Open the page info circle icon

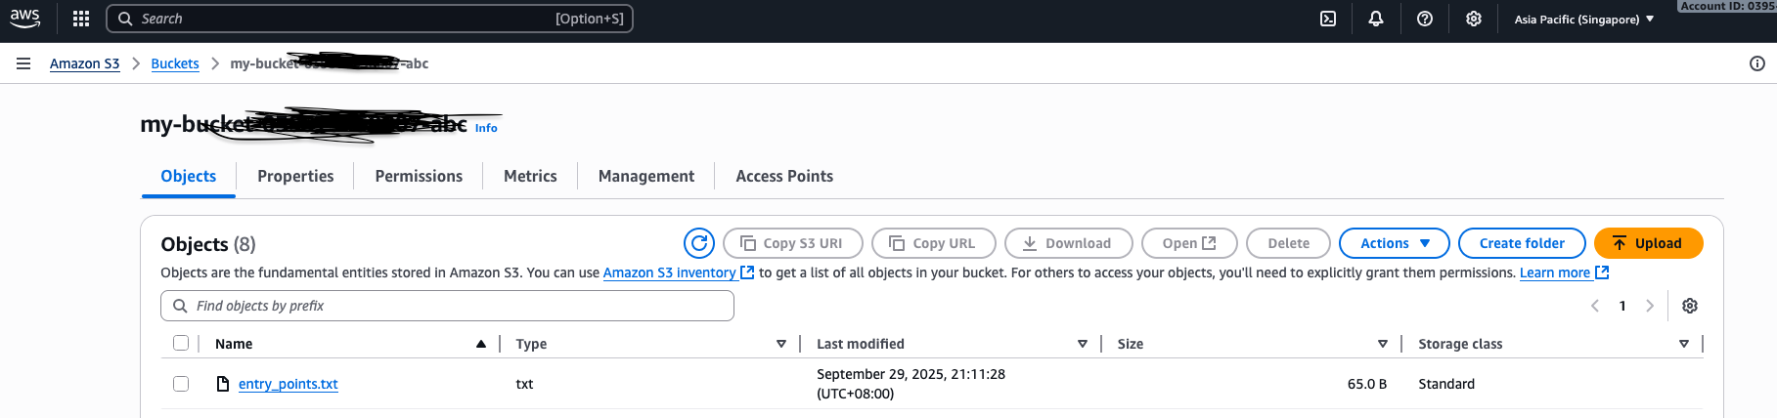1757,63
